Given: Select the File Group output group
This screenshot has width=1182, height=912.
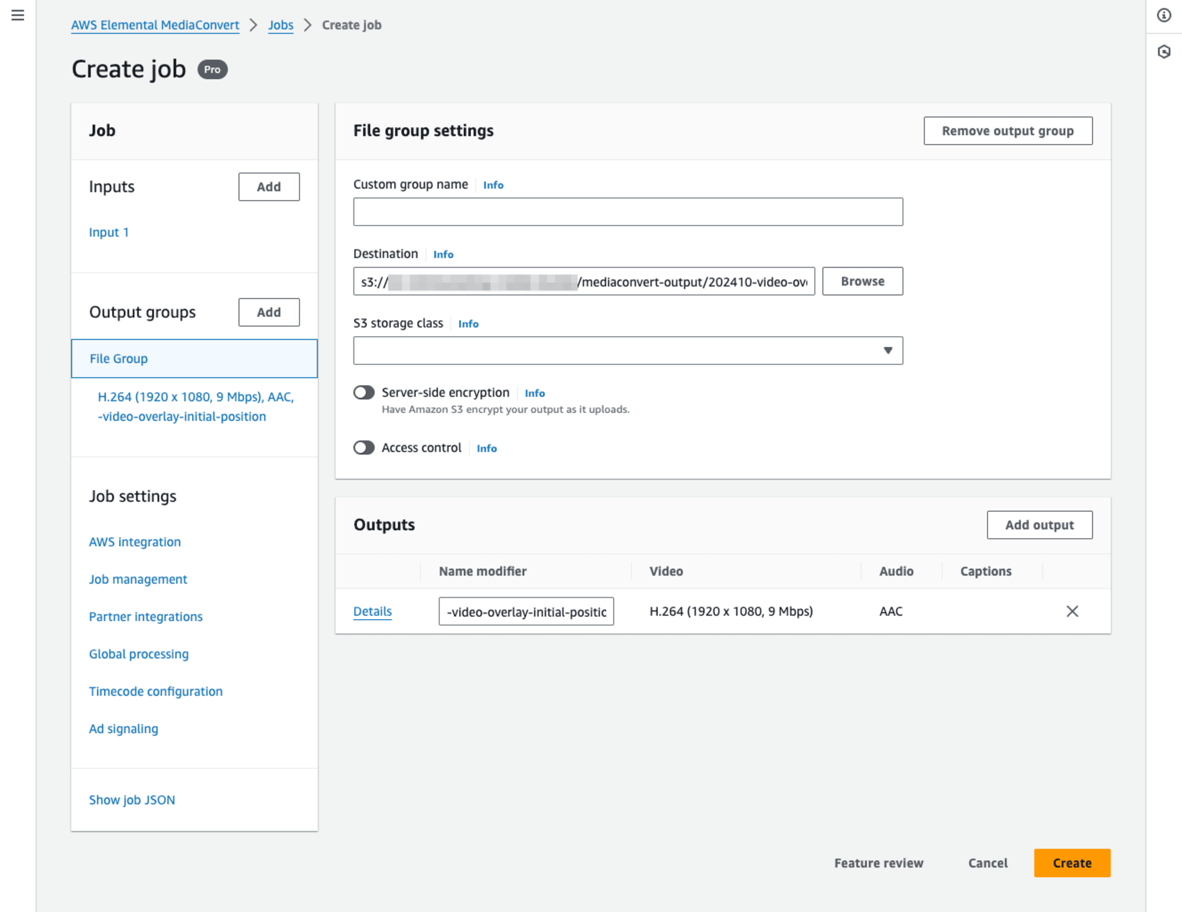Looking at the screenshot, I should [x=194, y=359].
